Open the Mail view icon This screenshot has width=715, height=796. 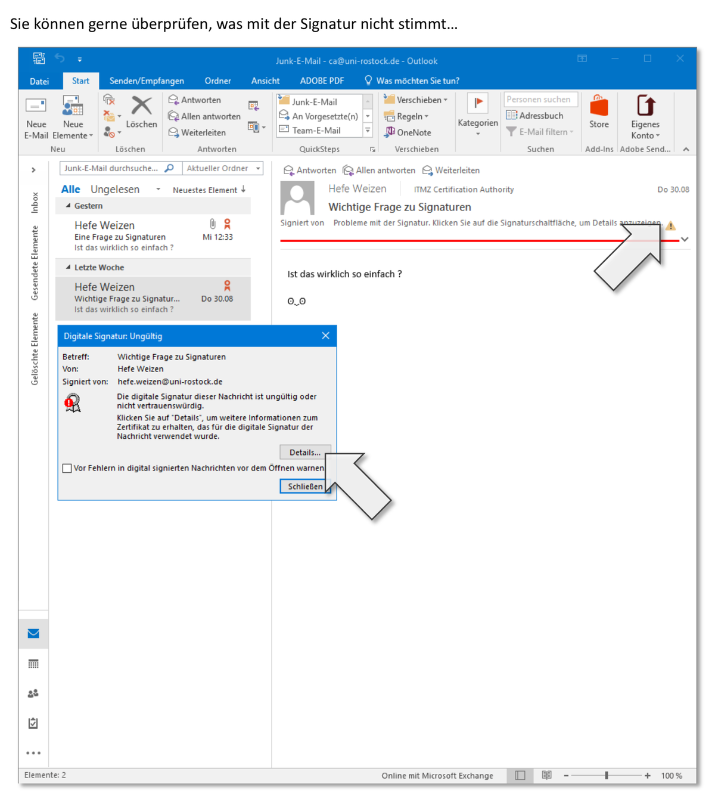33,633
